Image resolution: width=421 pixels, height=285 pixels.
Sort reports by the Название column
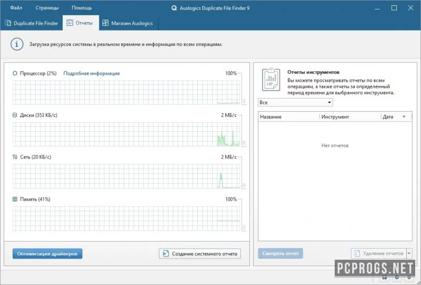click(x=289, y=117)
